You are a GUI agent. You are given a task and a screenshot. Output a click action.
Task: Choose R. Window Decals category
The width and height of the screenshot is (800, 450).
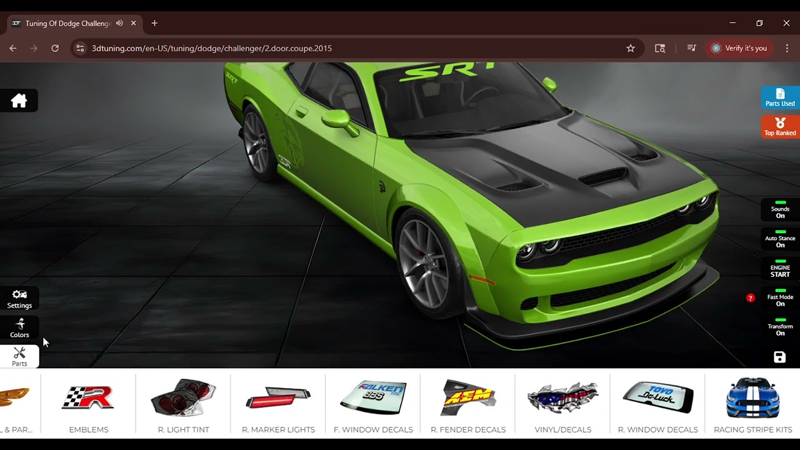(657, 404)
